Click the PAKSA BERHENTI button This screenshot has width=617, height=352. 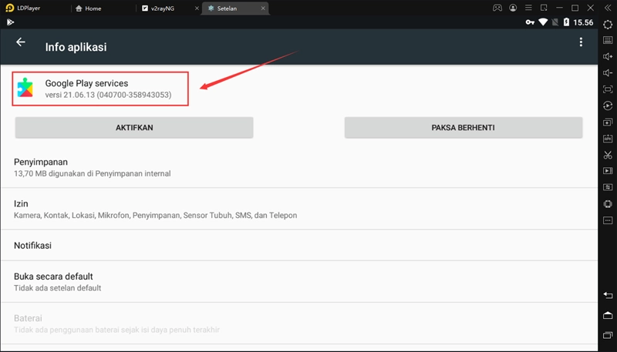(x=464, y=128)
